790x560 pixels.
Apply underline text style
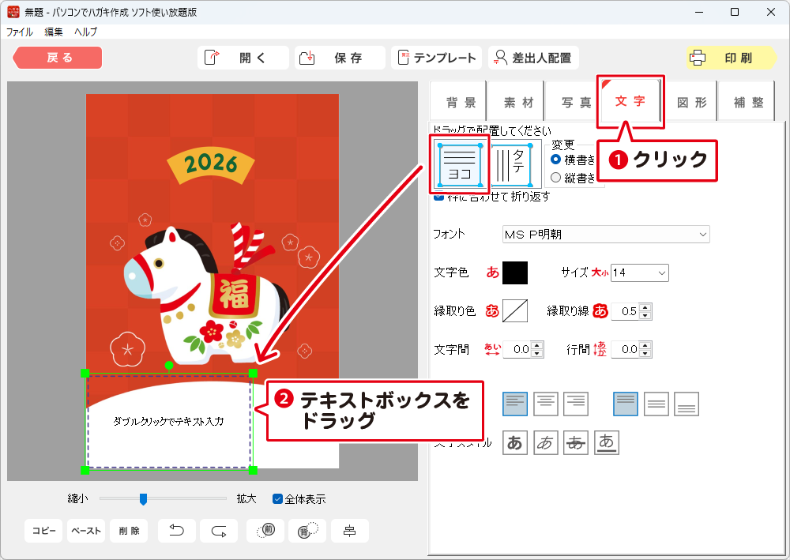pyautogui.click(x=607, y=443)
